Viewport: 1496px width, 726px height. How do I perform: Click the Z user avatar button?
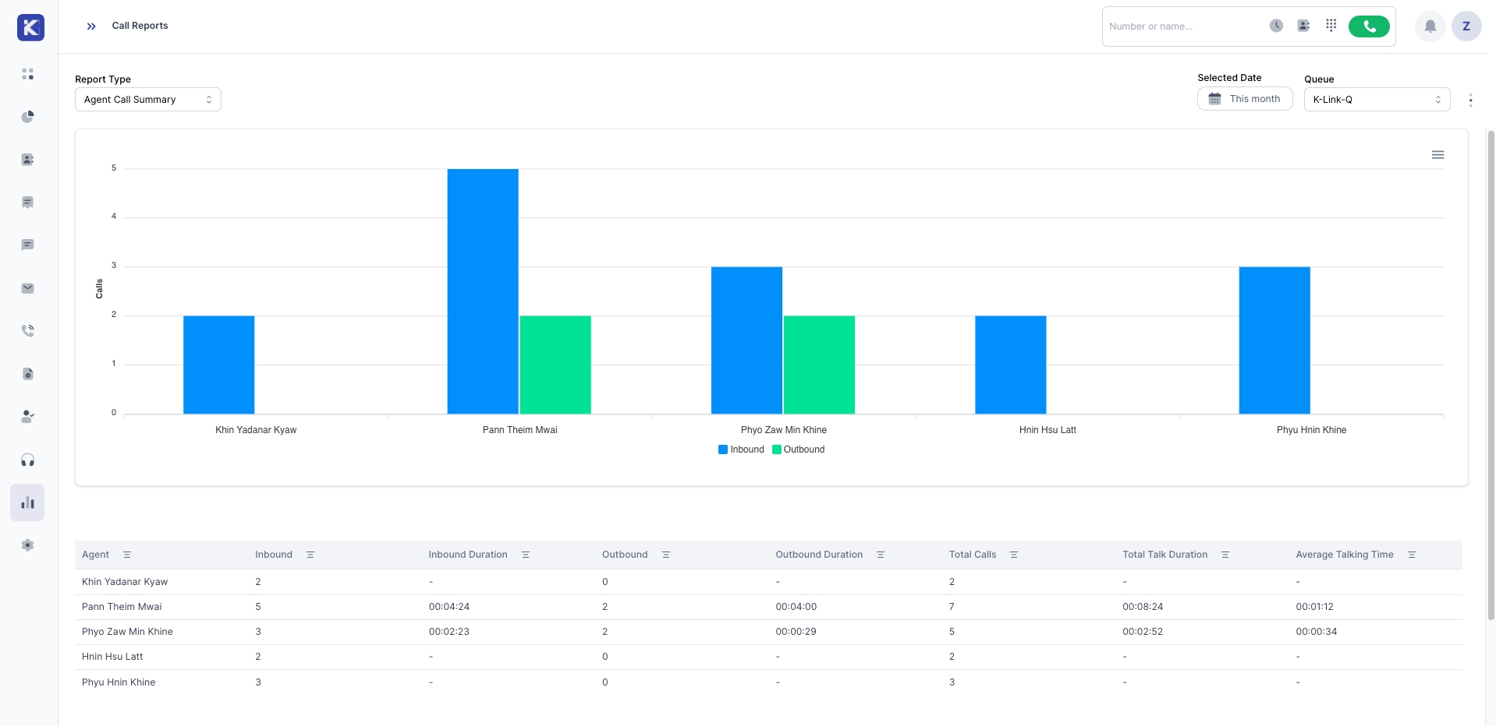[1466, 26]
